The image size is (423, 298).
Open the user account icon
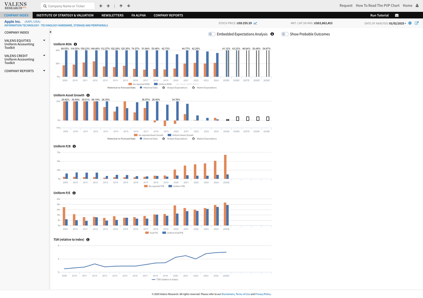[x=417, y=5]
